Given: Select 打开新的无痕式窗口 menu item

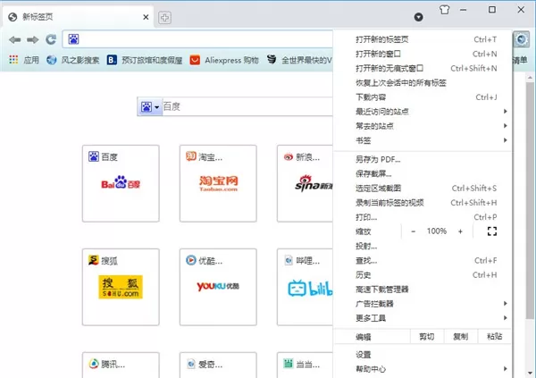Looking at the screenshot, I should [x=423, y=68].
